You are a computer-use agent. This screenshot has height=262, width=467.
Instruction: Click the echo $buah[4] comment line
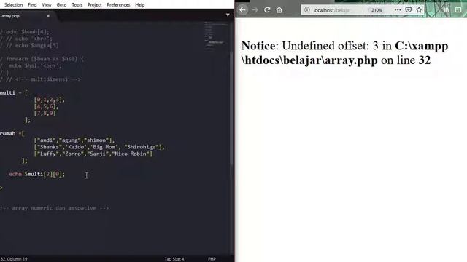pos(25,32)
